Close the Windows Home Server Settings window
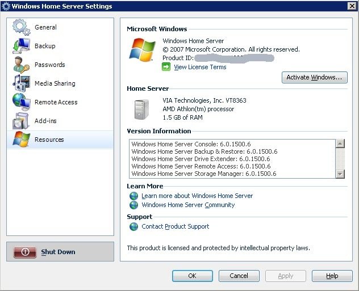This screenshot has height=291, width=359. click(x=352, y=6)
